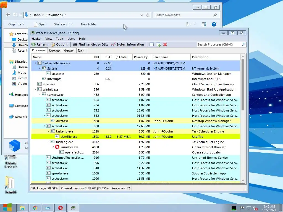Select the csrss.exe process row

136,84
